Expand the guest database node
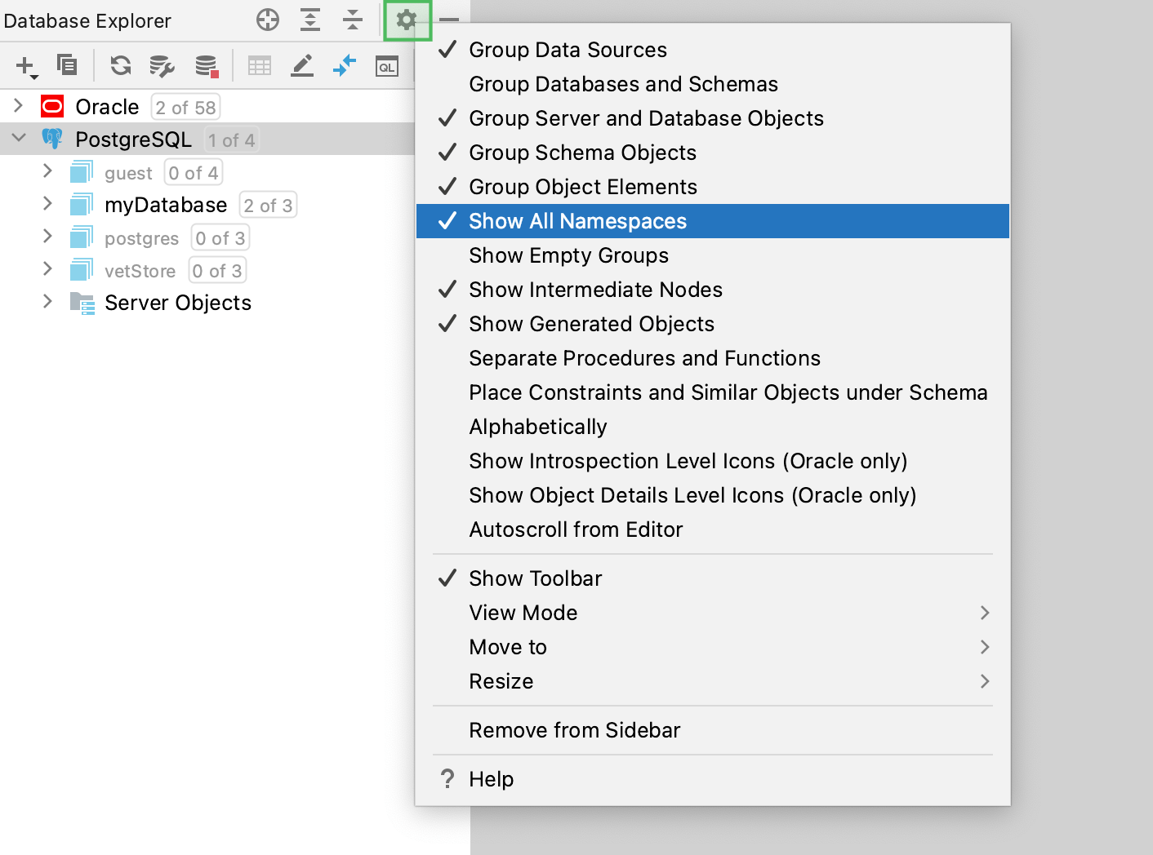 coord(47,171)
